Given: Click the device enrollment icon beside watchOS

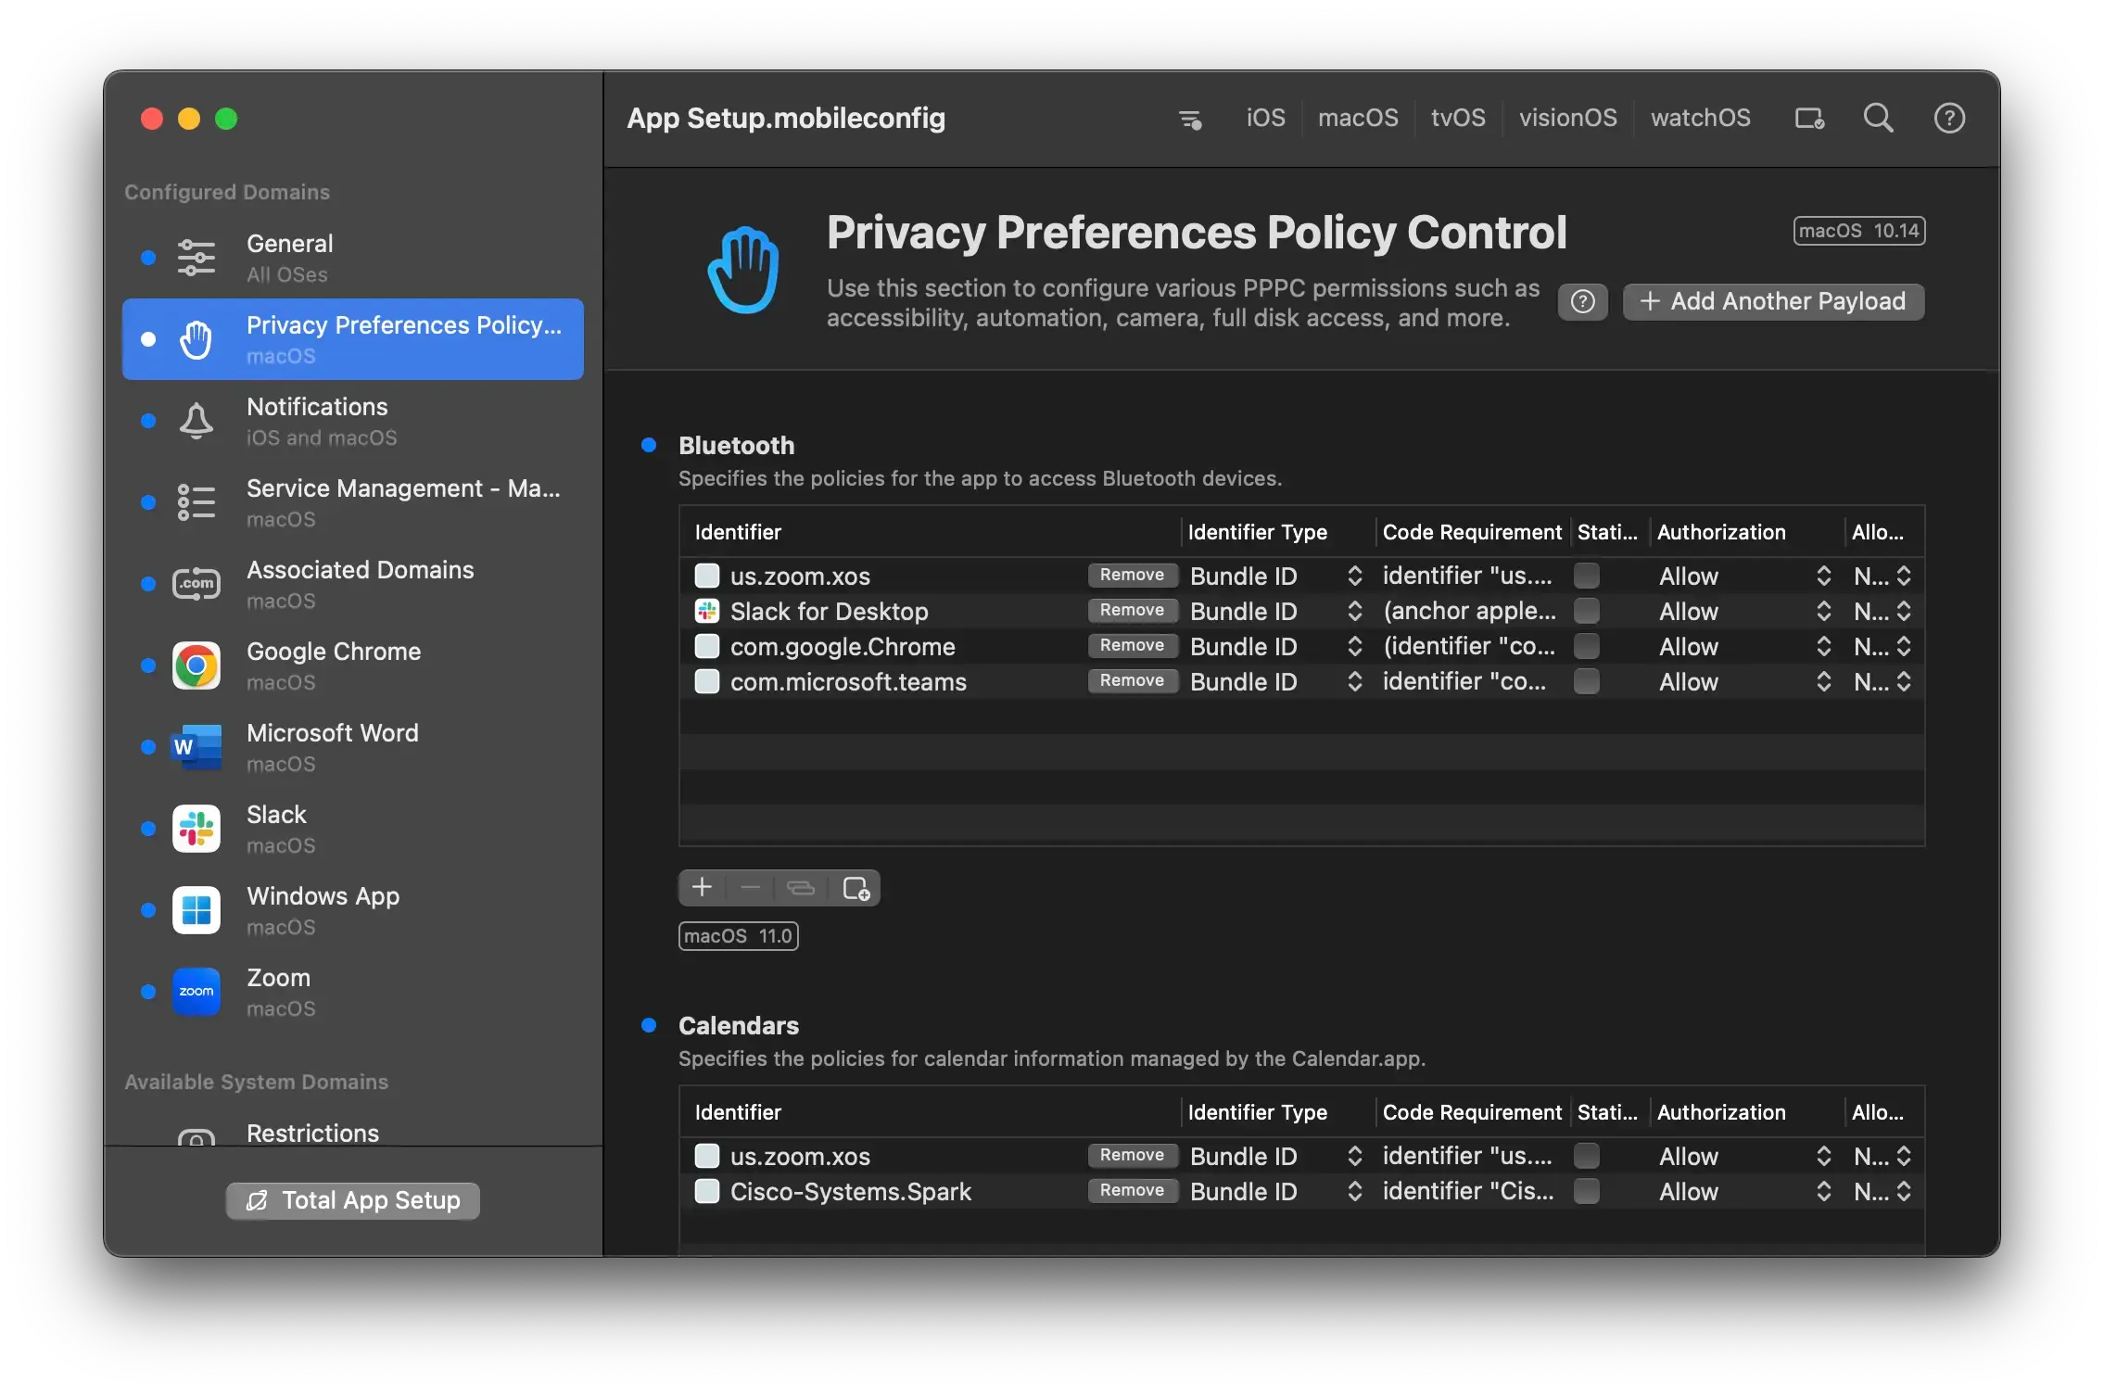Looking at the screenshot, I should click(x=1808, y=118).
